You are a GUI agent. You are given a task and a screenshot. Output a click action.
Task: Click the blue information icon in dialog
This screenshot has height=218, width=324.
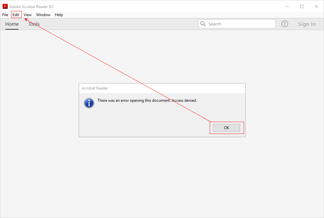[89, 103]
